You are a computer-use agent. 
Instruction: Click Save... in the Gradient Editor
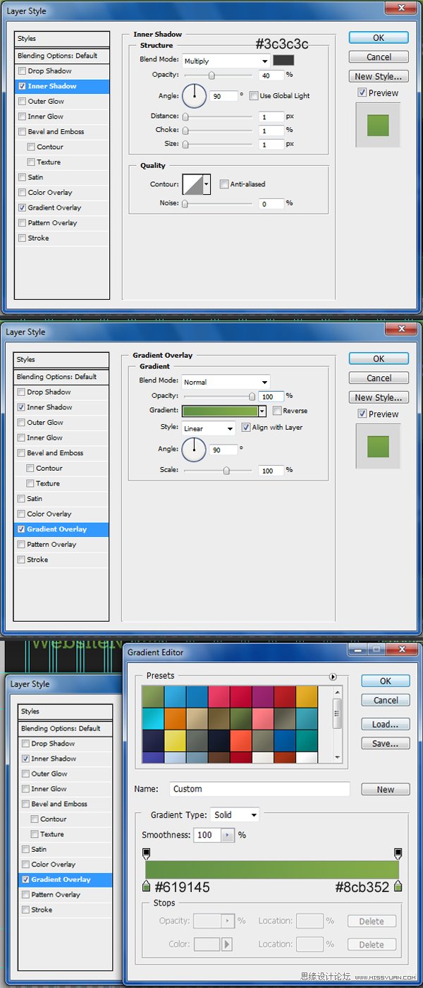[x=386, y=743]
